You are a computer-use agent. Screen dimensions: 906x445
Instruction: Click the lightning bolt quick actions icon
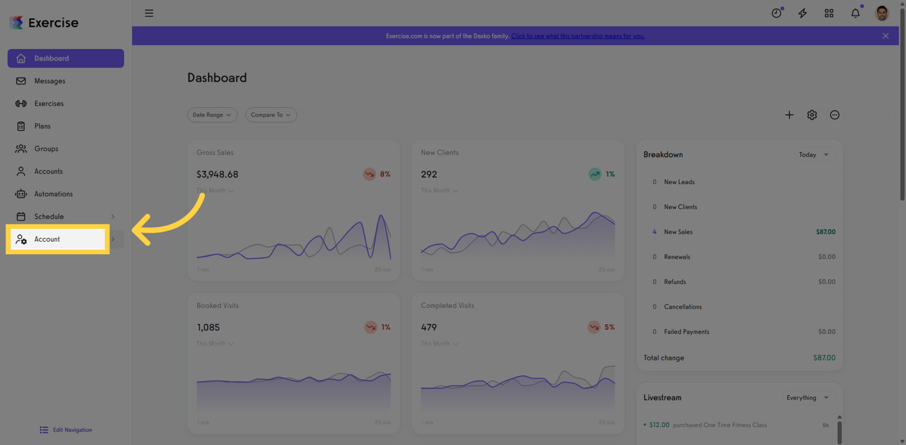point(803,13)
